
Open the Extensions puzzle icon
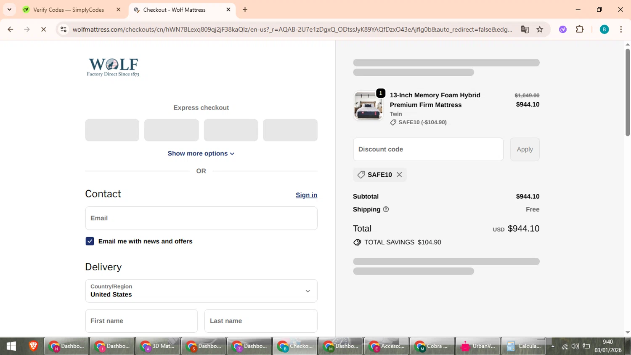[580, 29]
